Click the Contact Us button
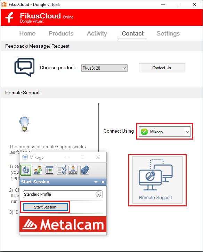 (x=162, y=68)
